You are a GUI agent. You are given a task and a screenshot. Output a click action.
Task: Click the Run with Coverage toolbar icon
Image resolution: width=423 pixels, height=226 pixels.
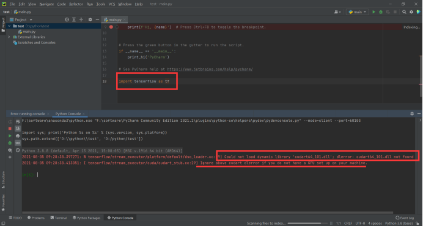pos(388,12)
